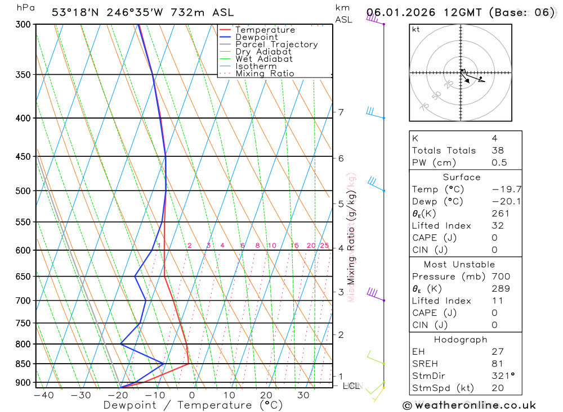563x412 pixels.
Task: Click the blue Dewpoint line swatch in legend
Action: (x=225, y=37)
